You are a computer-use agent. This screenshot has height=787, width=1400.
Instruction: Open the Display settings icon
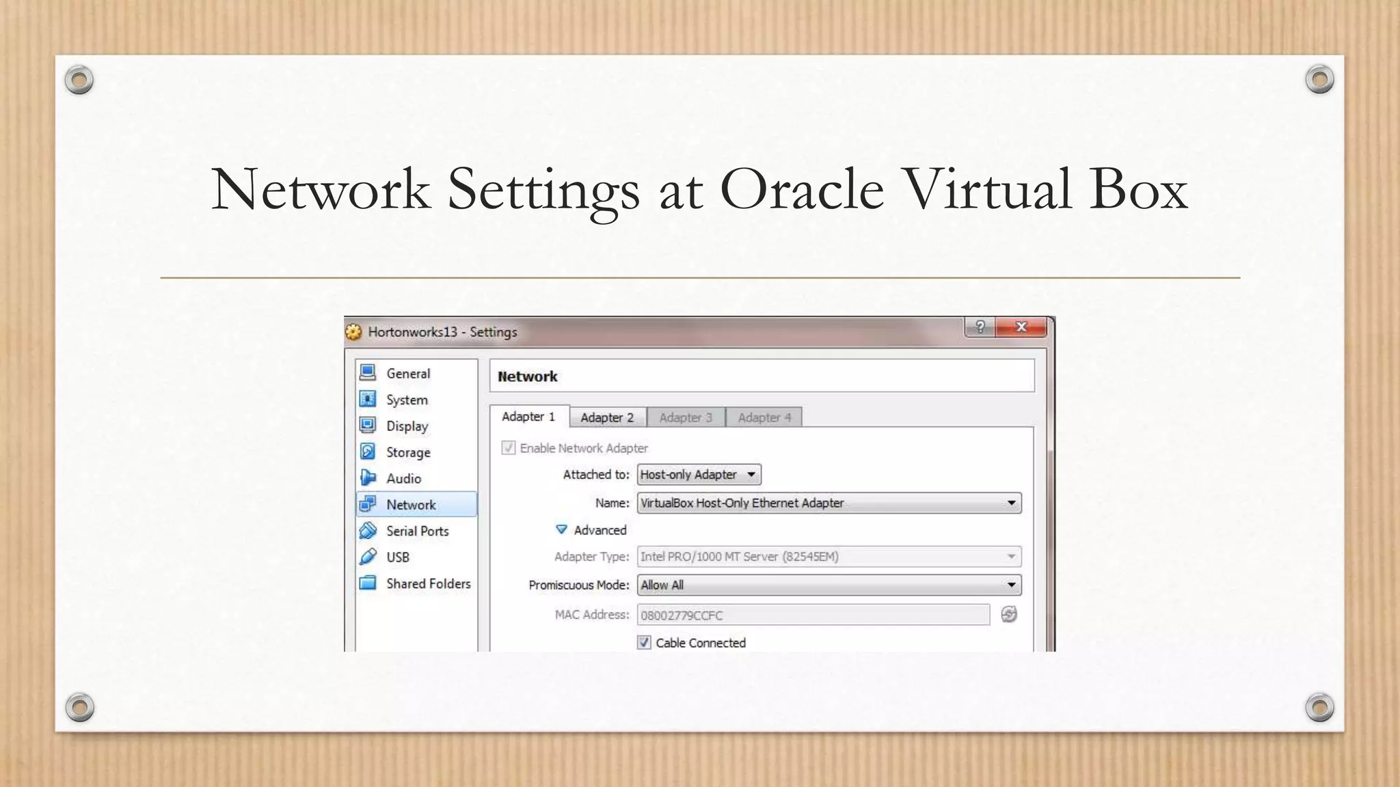(x=368, y=425)
